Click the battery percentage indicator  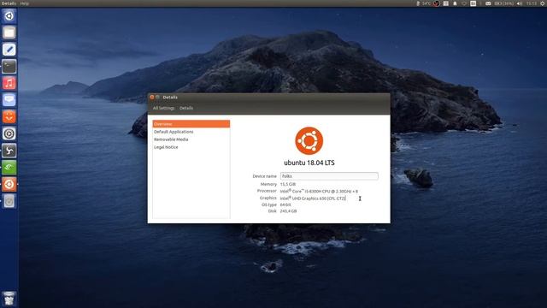[x=503, y=3]
